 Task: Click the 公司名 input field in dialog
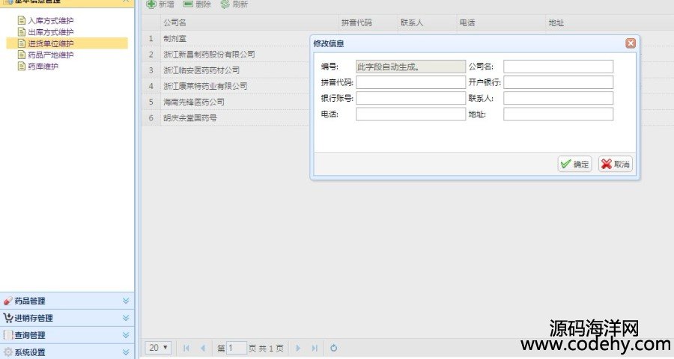pos(558,67)
